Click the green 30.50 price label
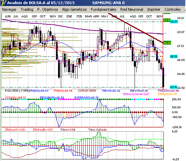 (167, 20)
